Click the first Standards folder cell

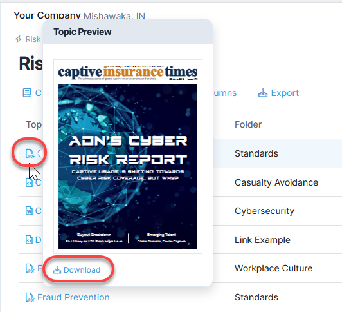(x=256, y=153)
